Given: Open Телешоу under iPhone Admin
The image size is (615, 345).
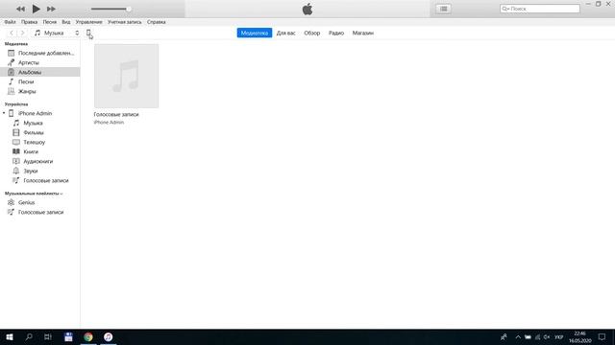Looking at the screenshot, I should (x=40, y=142).
